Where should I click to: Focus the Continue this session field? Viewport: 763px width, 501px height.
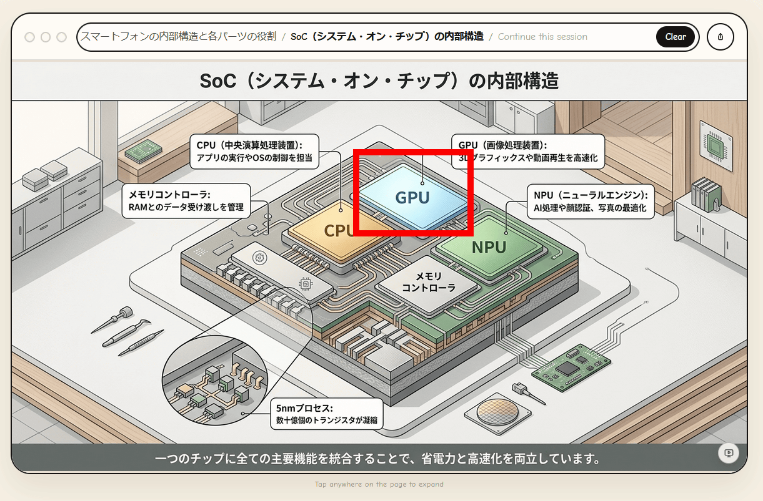coord(542,37)
